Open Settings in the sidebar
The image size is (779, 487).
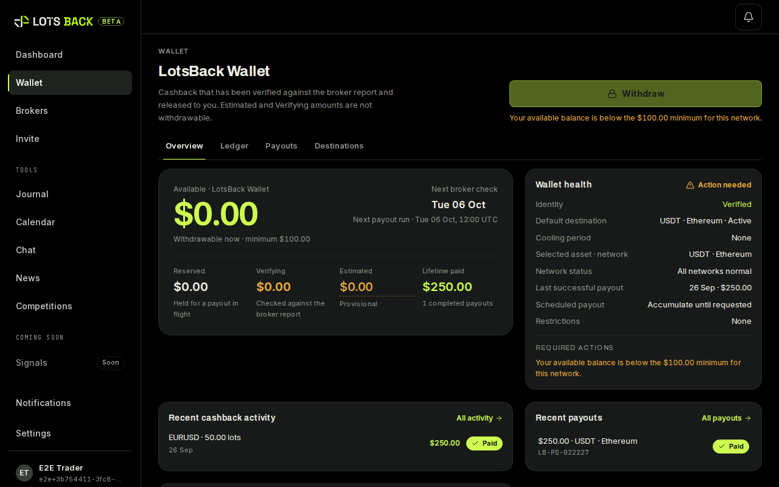(x=70, y=433)
